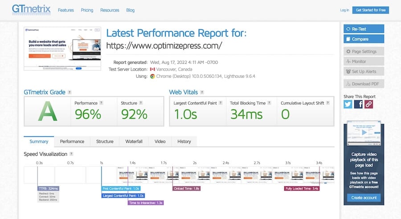Image resolution: width=401 pixels, height=219 pixels.
Task: Click the report generated date text
Action: click(184, 62)
